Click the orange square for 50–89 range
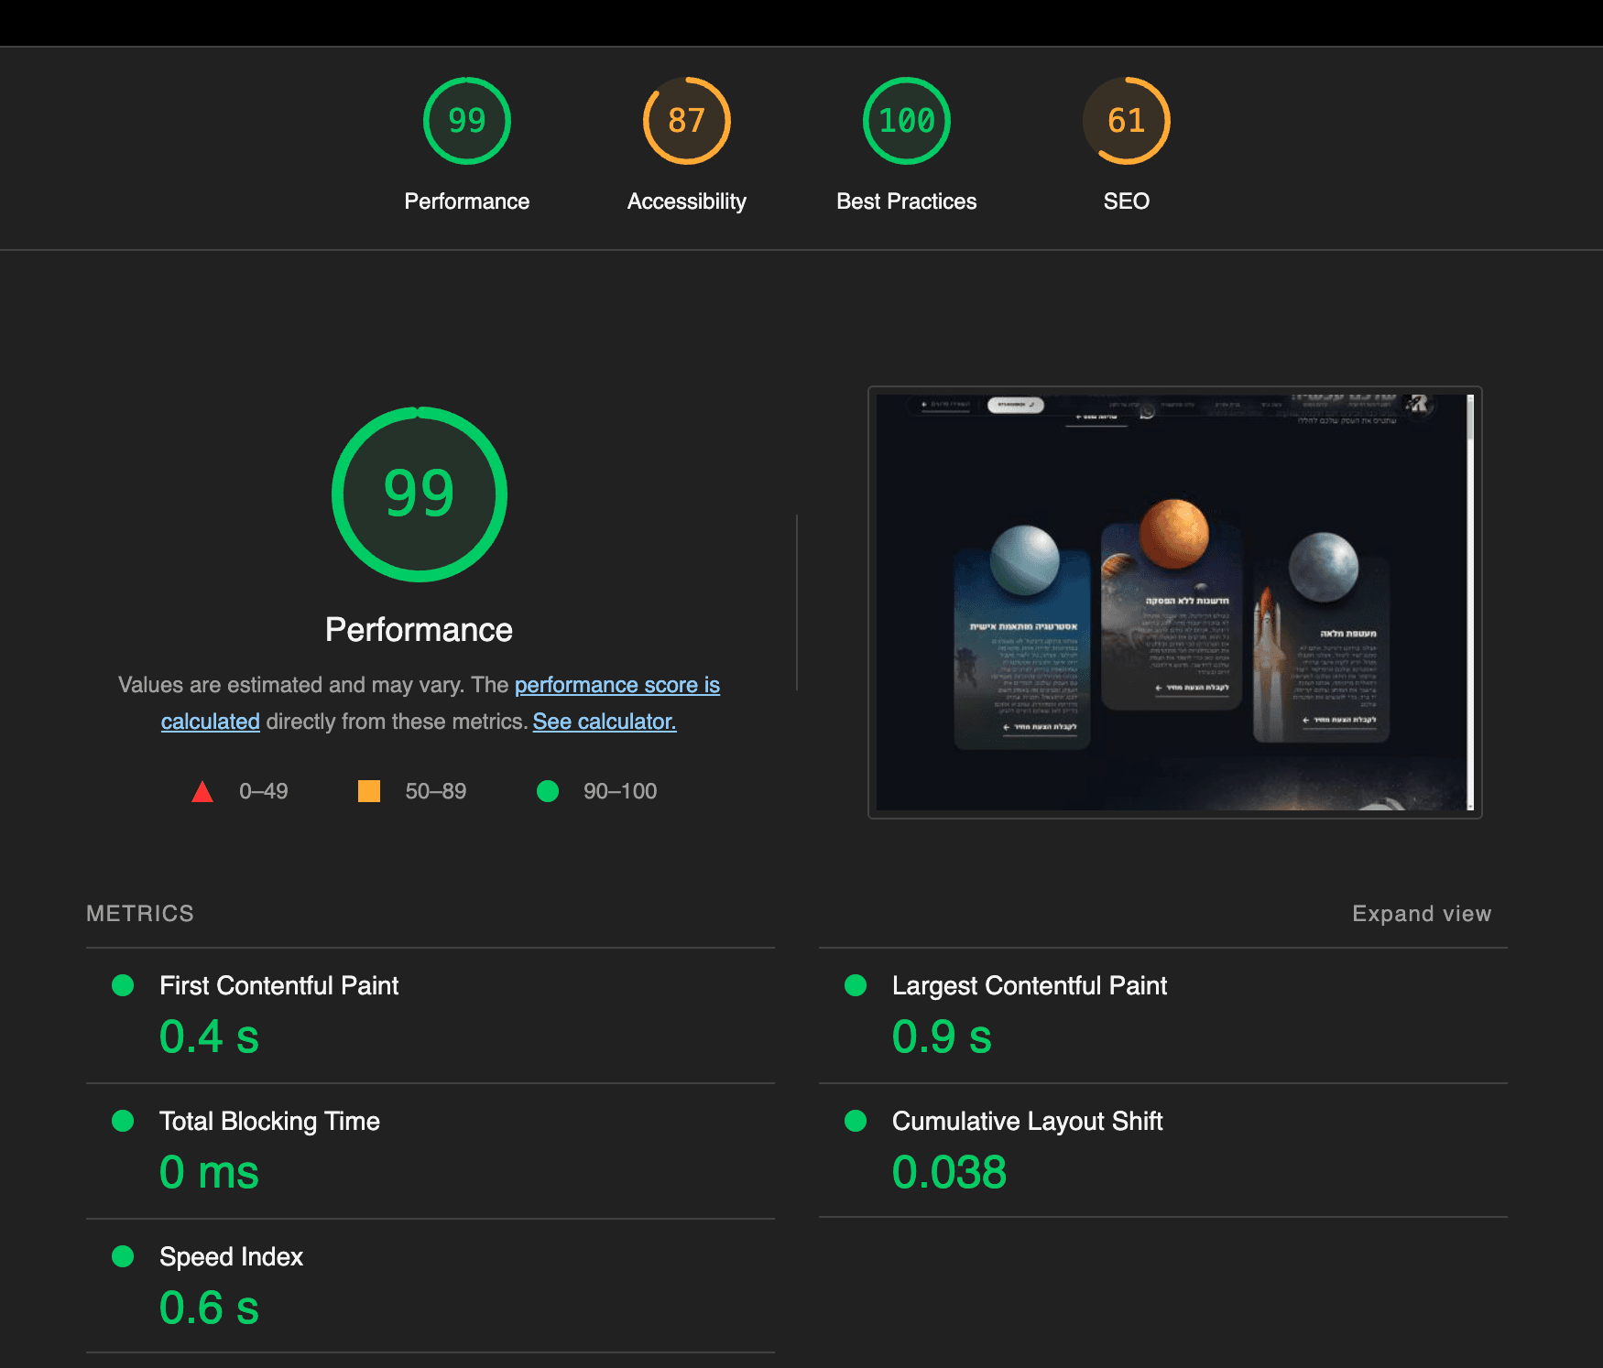 pyautogui.click(x=369, y=790)
